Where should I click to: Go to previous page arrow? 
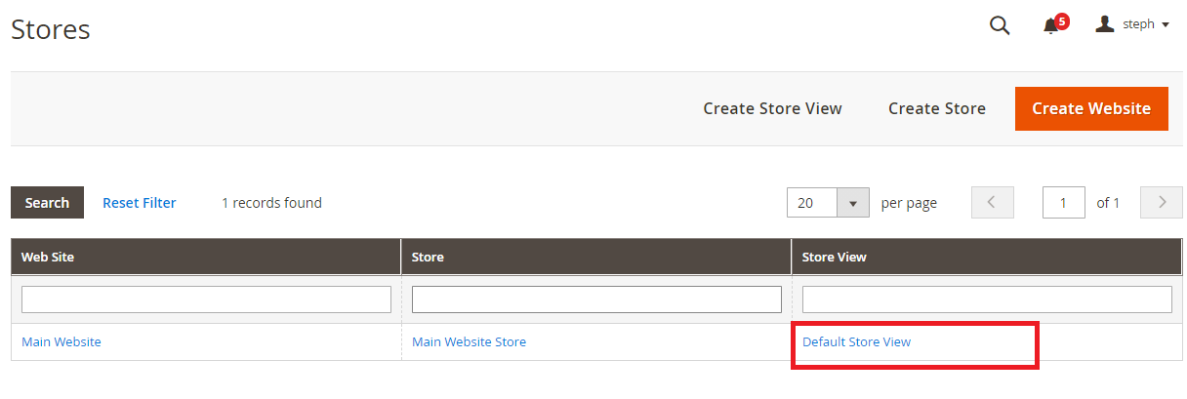(x=993, y=202)
